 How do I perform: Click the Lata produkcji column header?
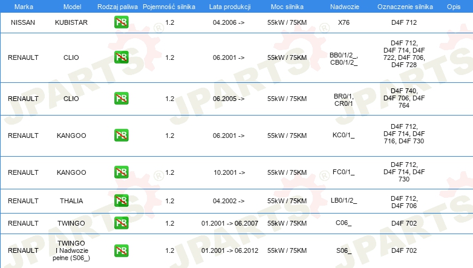click(x=230, y=7)
